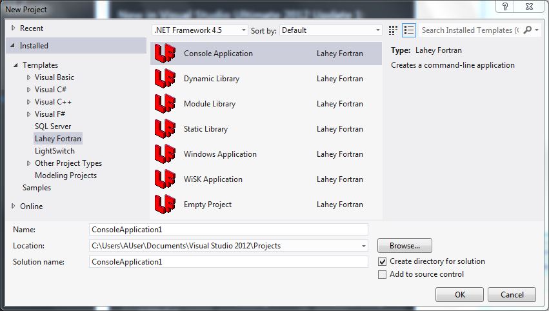The width and height of the screenshot is (549, 311).
Task: Select Windows Application template name
Action: (x=220, y=154)
